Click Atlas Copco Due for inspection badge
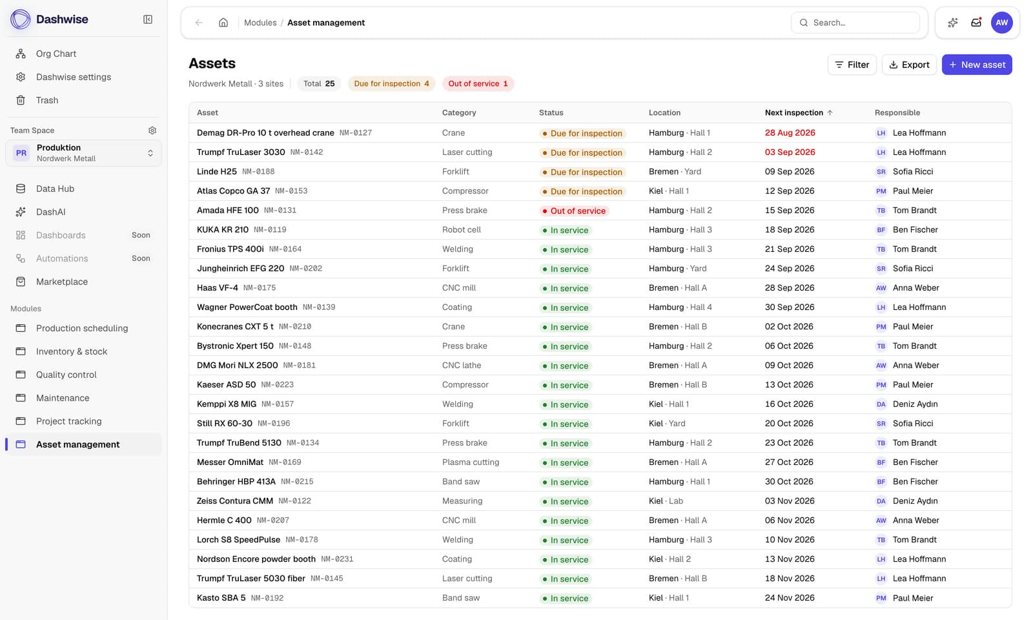 [582, 191]
